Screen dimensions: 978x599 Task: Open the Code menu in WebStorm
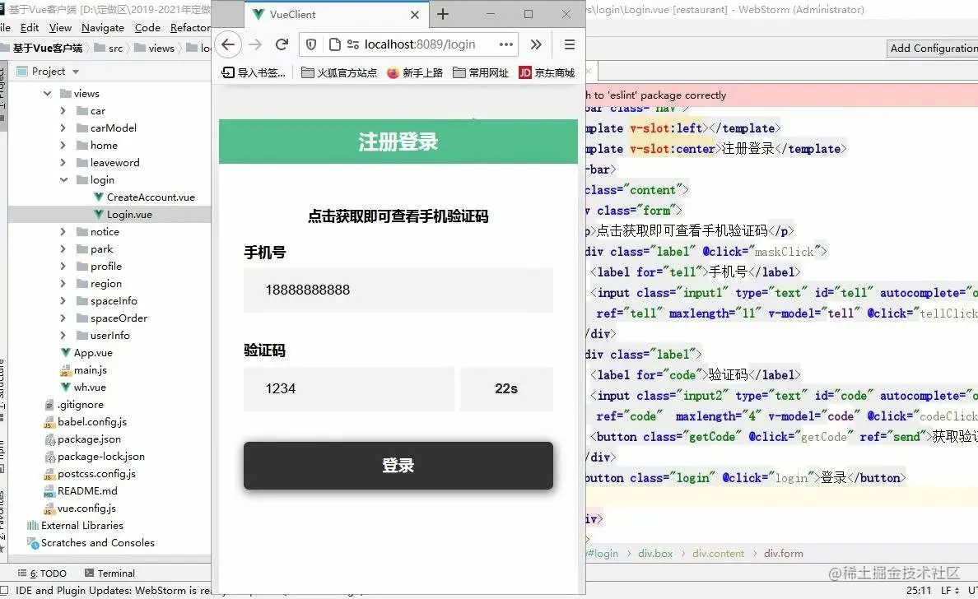(x=148, y=27)
